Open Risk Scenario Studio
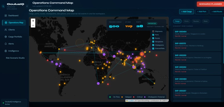Screen dimensions: 224x107 click(15, 58)
